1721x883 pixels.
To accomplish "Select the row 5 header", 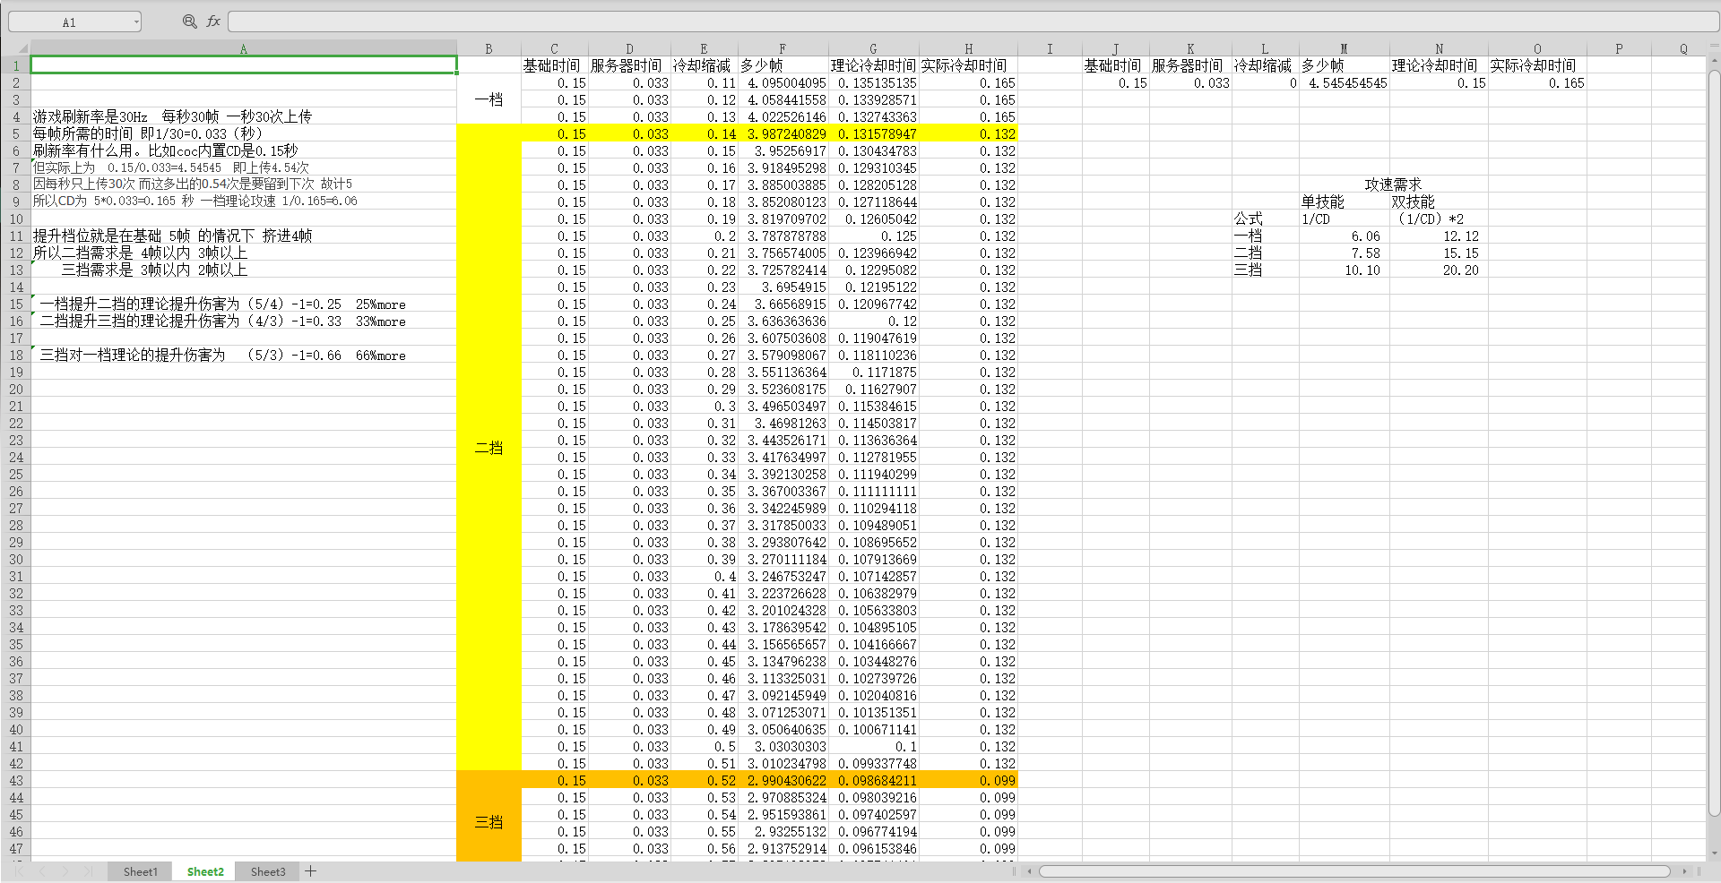I will click(x=16, y=134).
